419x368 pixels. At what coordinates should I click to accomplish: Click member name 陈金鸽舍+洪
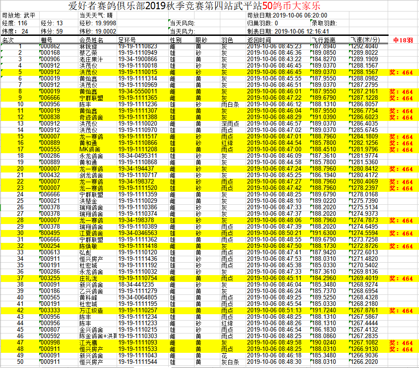pyautogui.click(x=98, y=336)
